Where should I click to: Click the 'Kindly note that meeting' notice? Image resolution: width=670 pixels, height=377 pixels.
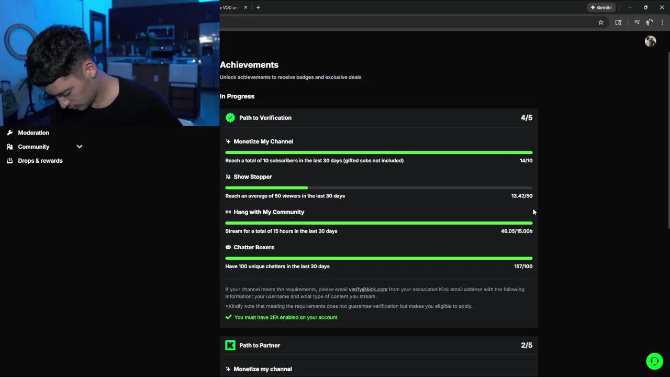click(349, 306)
